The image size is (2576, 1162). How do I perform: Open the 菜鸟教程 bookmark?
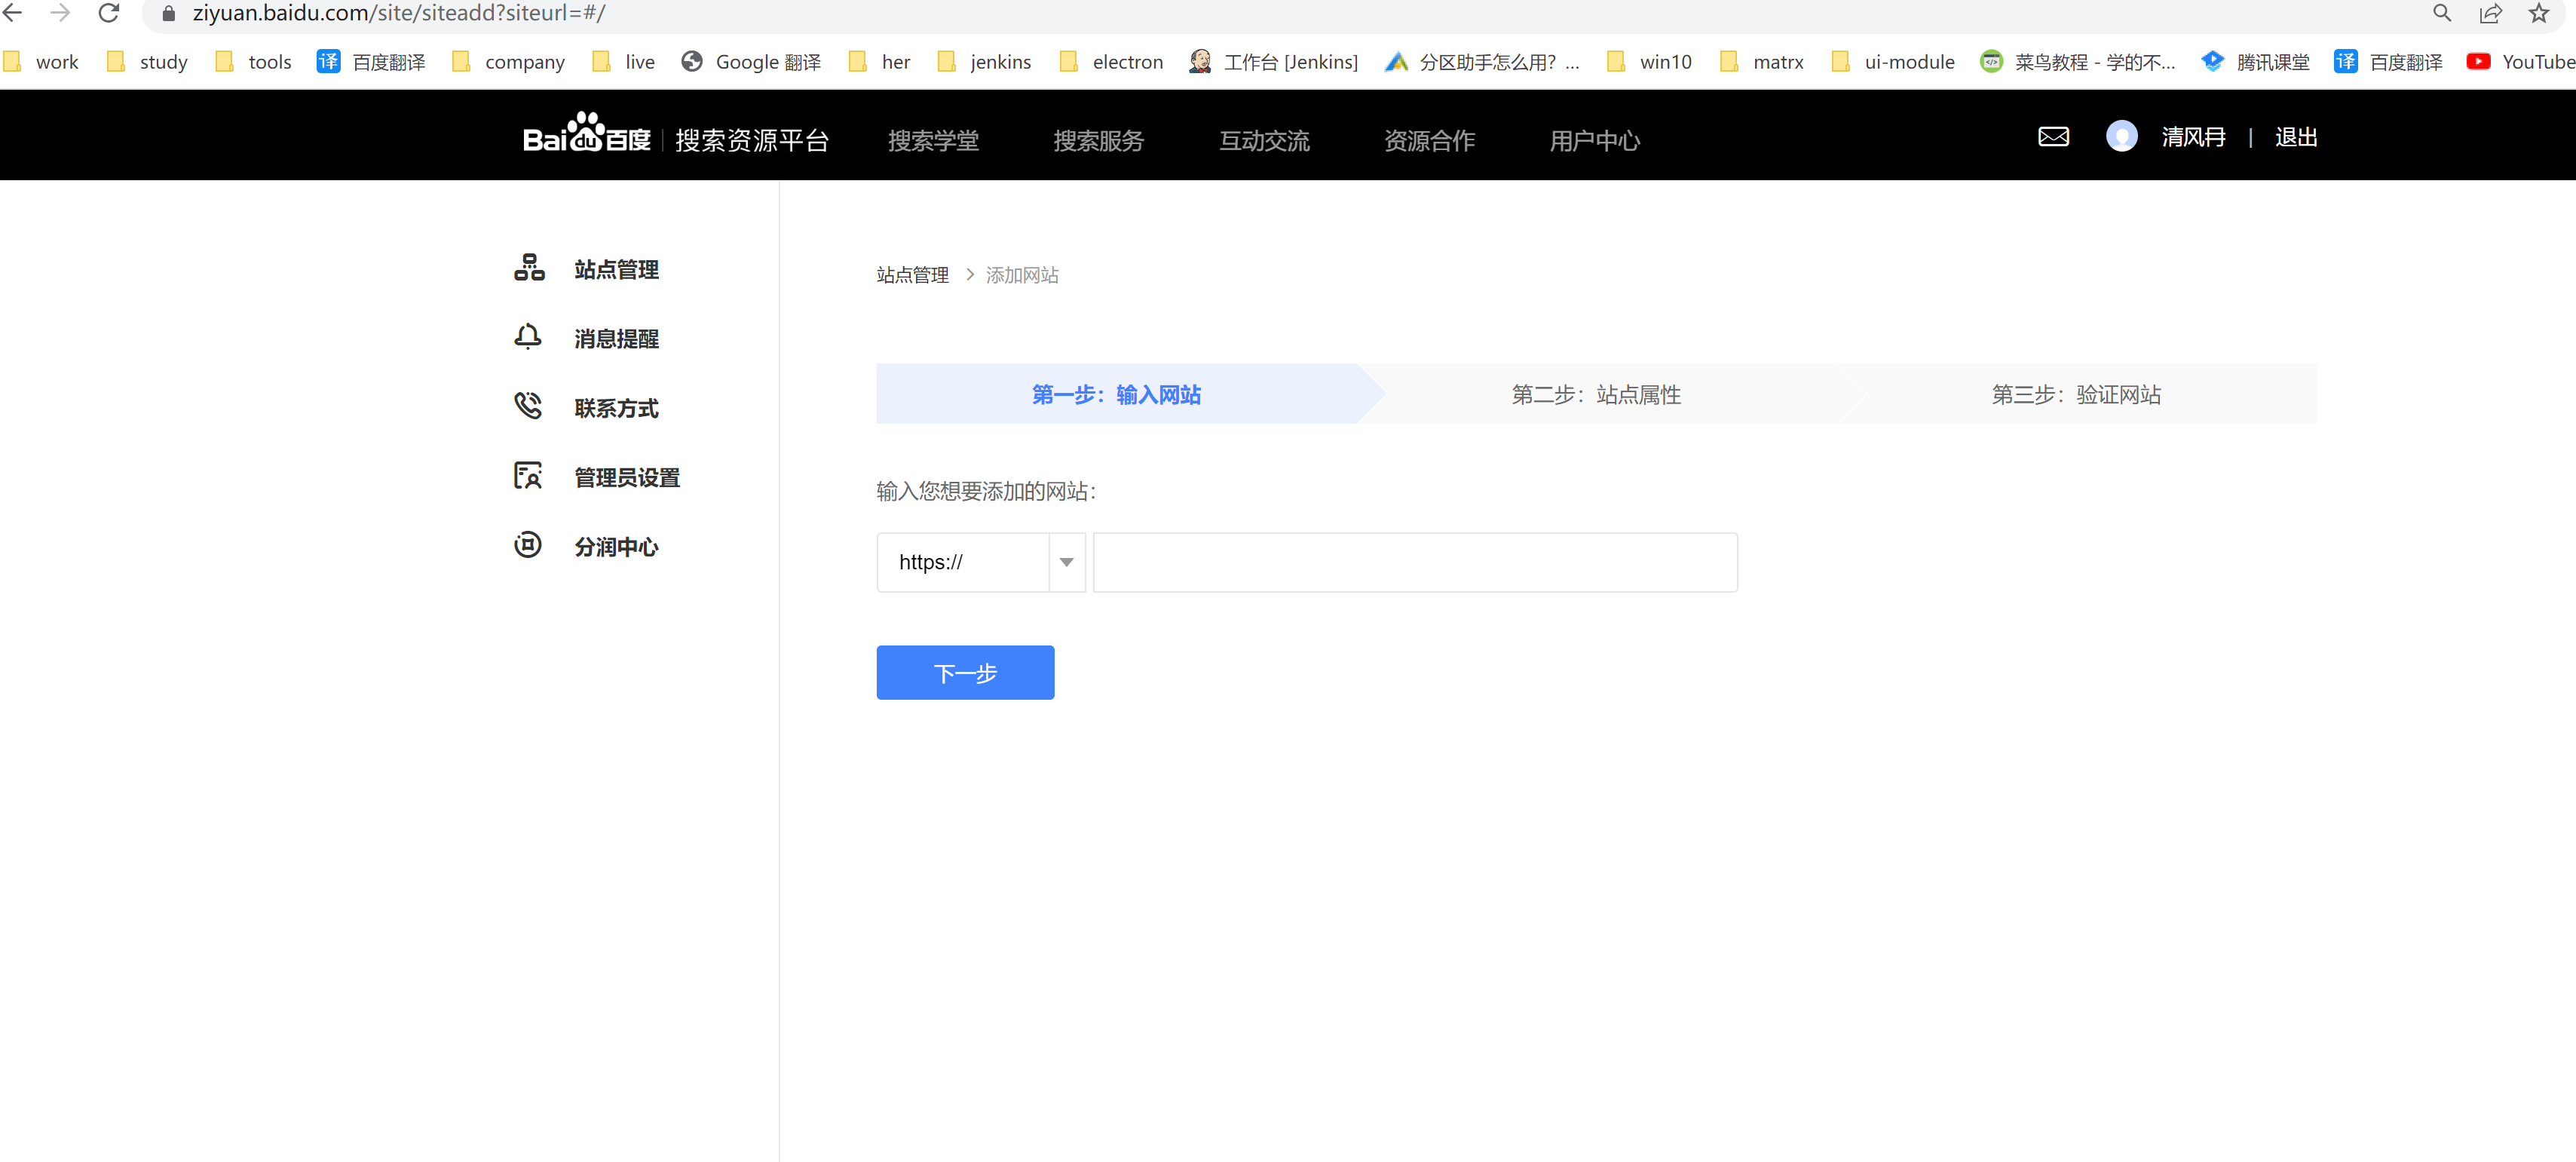coord(2078,62)
